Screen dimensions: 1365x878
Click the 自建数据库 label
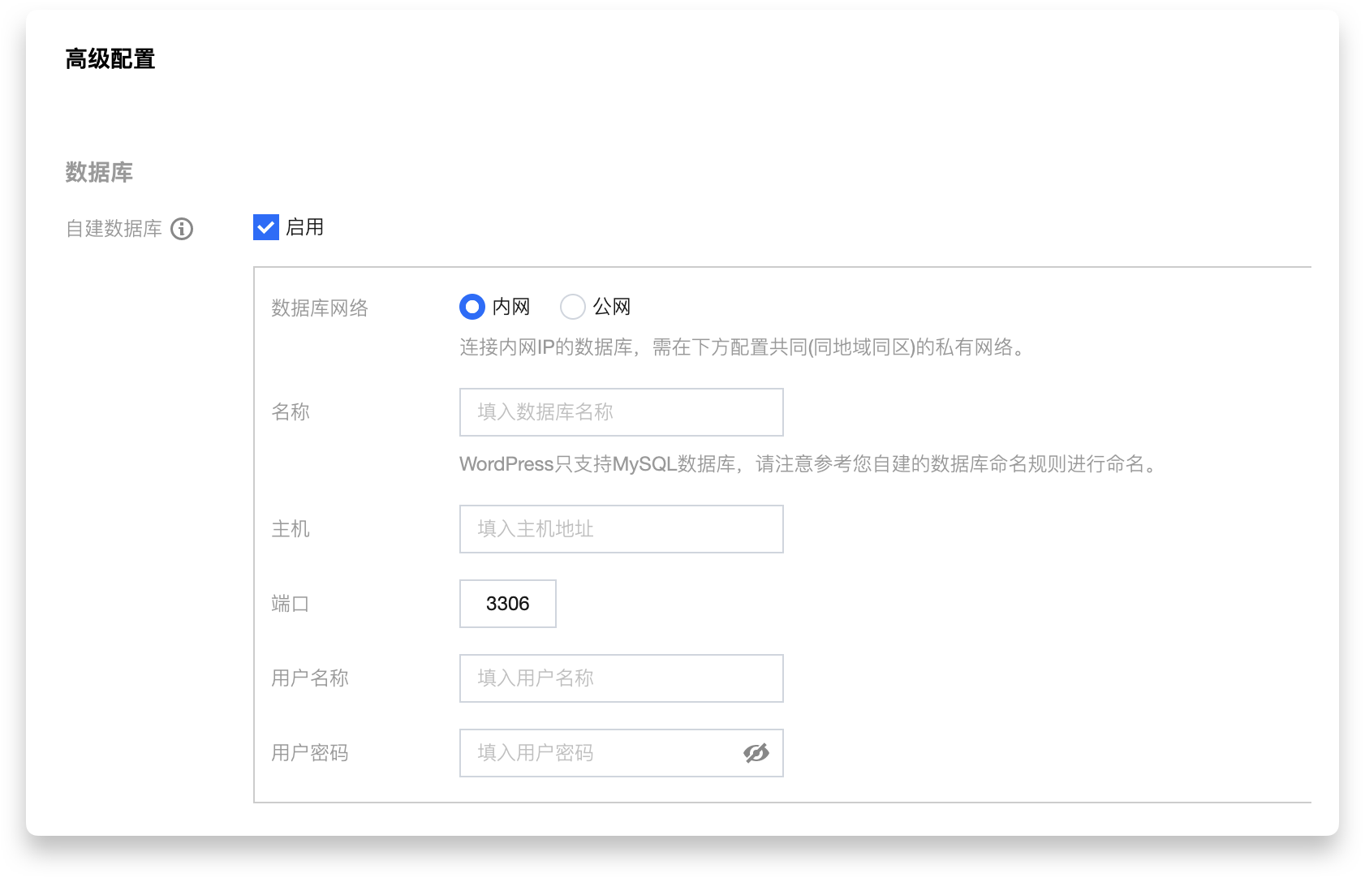[x=114, y=229]
